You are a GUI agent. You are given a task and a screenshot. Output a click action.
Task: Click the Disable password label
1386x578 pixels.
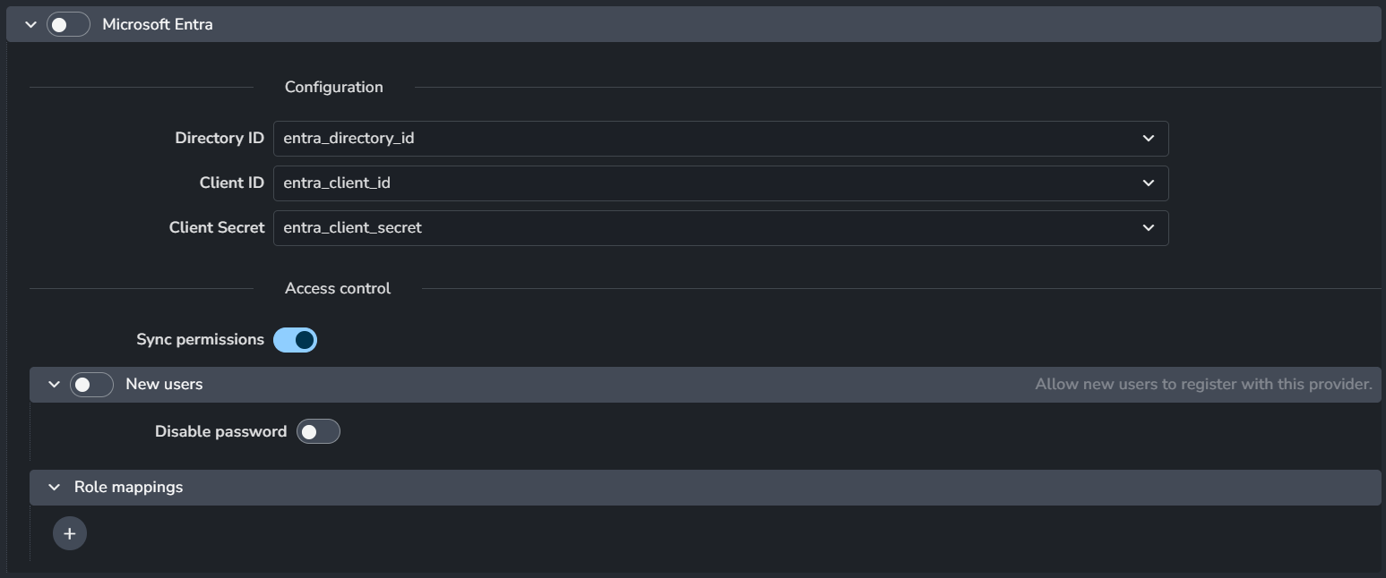click(x=220, y=432)
